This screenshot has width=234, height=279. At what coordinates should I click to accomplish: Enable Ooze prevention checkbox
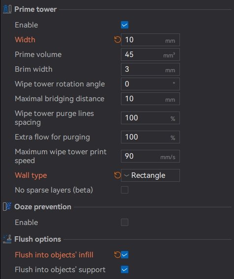pos(124,222)
